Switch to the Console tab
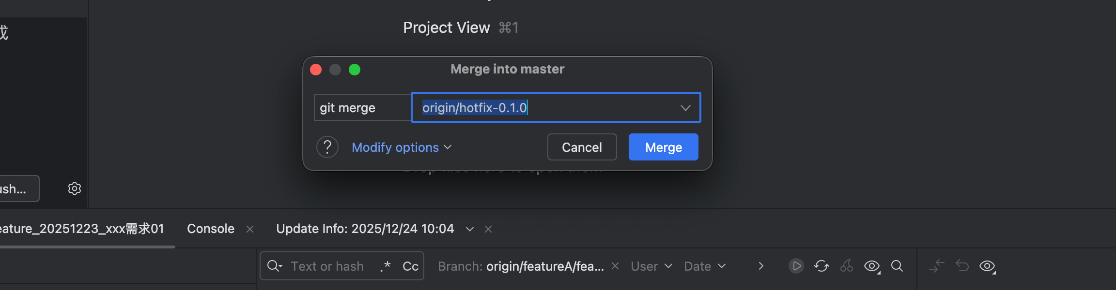 [x=211, y=229]
